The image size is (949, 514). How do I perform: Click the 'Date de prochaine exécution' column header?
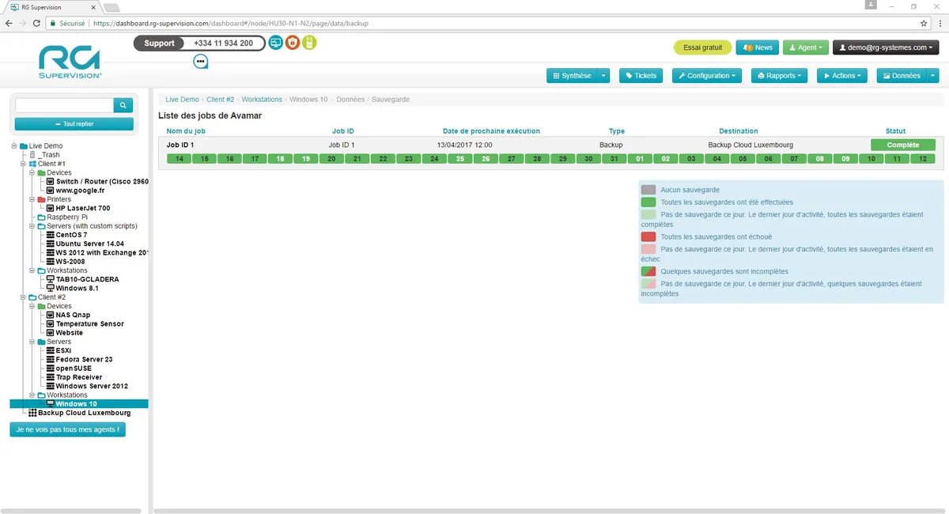[491, 131]
